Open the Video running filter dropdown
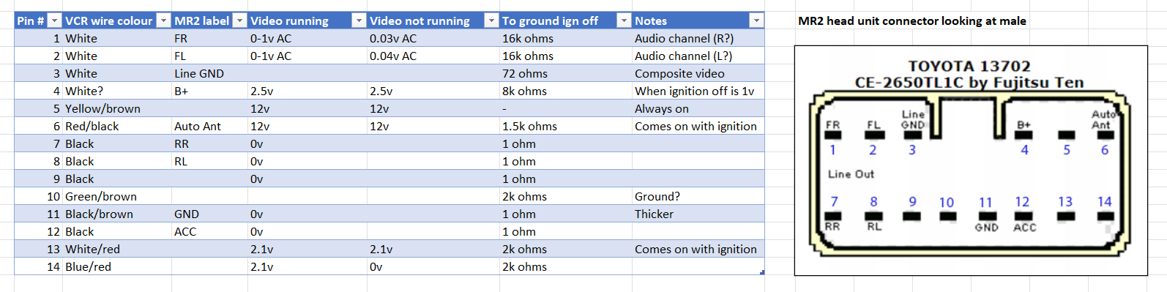 pos(359,20)
